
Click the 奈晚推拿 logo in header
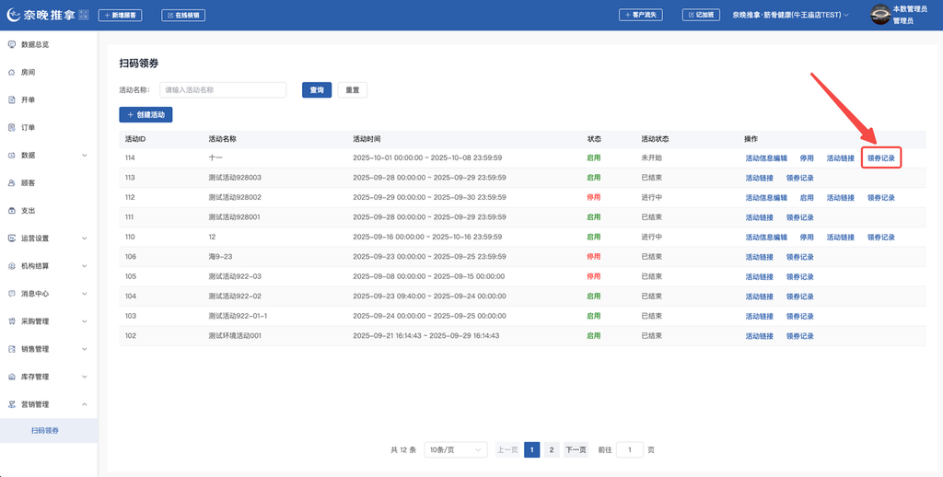46,15
